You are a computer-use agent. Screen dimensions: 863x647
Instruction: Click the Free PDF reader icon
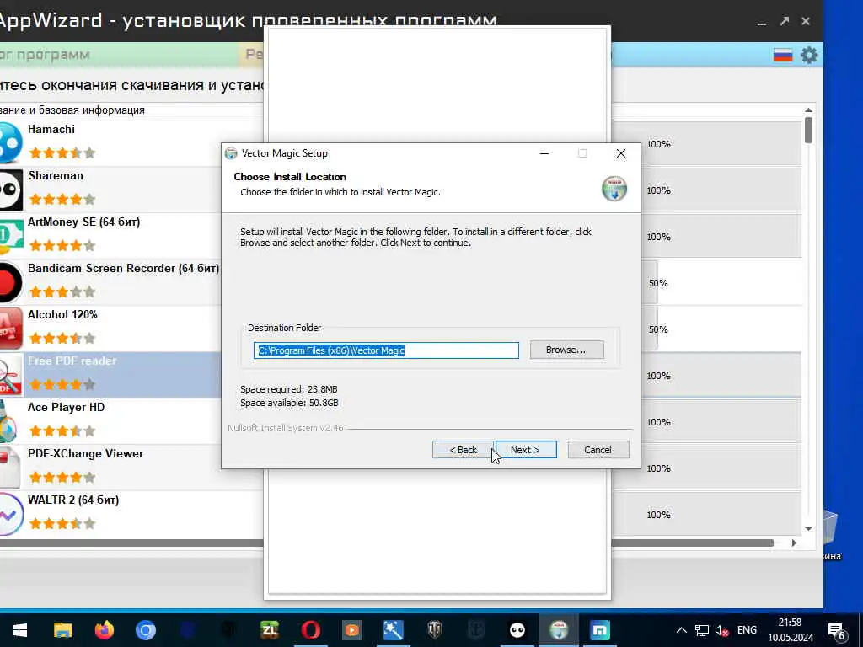click(10, 375)
